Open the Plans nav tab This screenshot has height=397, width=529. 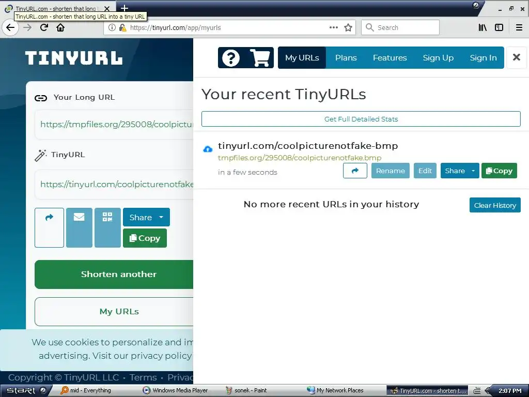click(x=346, y=58)
